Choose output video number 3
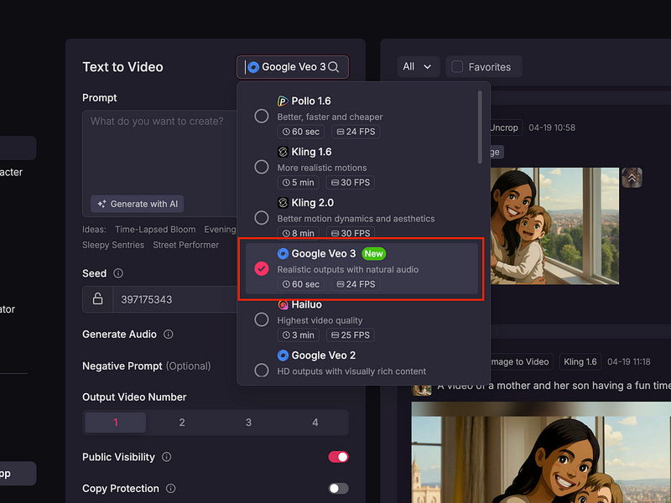The image size is (671, 503). click(x=248, y=423)
